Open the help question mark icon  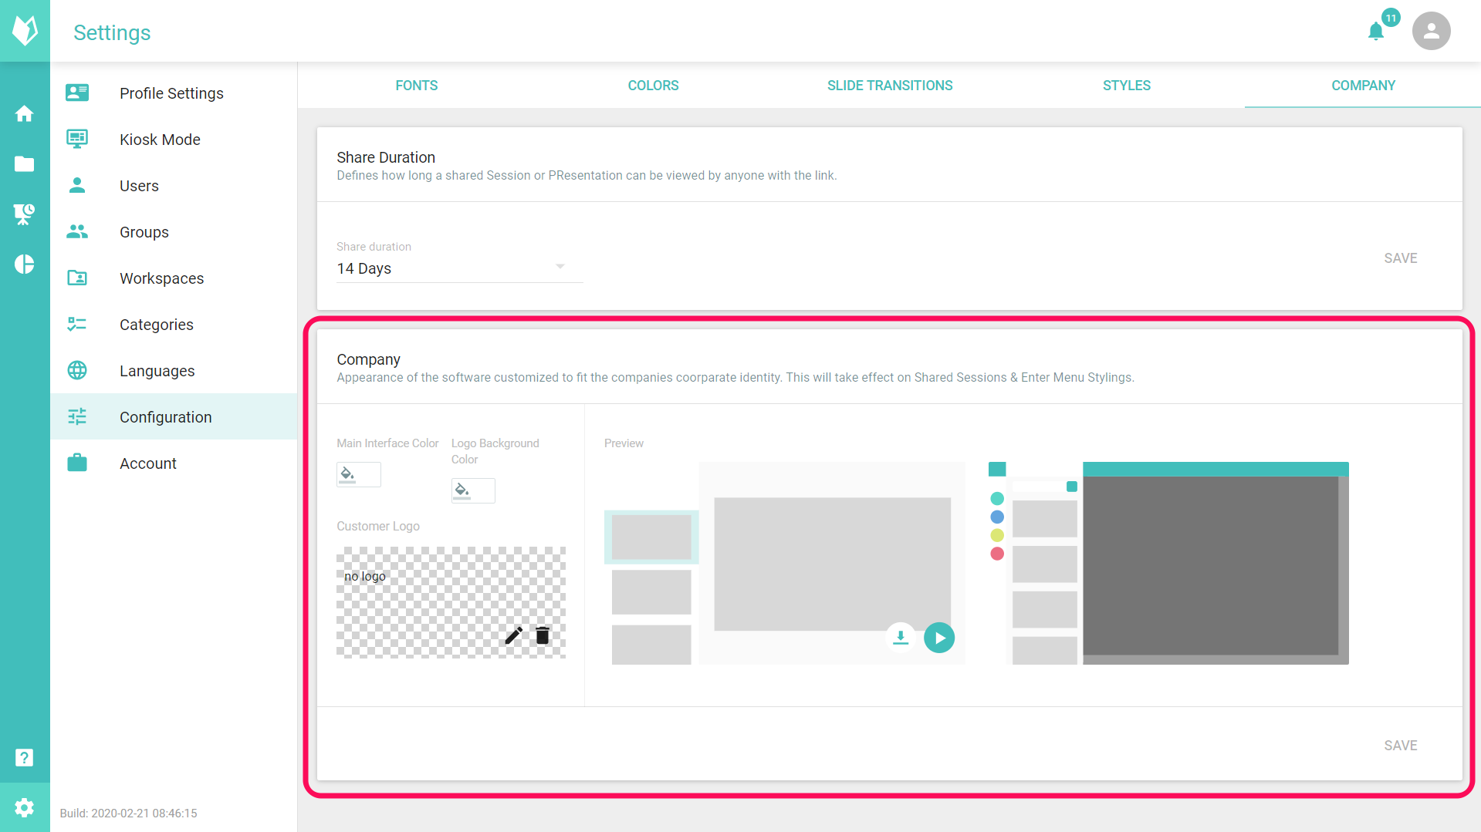tap(25, 757)
